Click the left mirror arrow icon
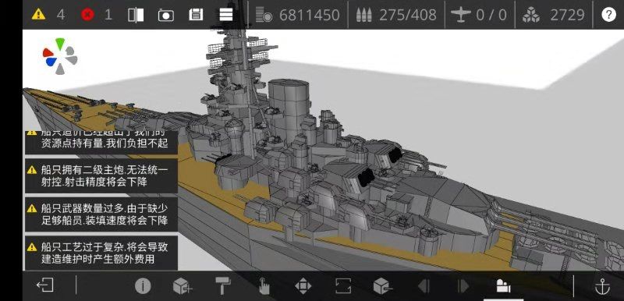 click(x=424, y=286)
